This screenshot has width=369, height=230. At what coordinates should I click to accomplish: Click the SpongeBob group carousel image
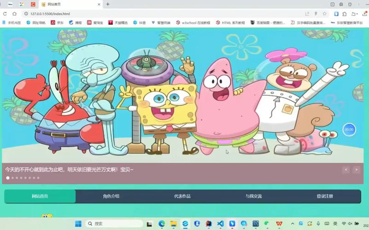[x=182, y=95]
